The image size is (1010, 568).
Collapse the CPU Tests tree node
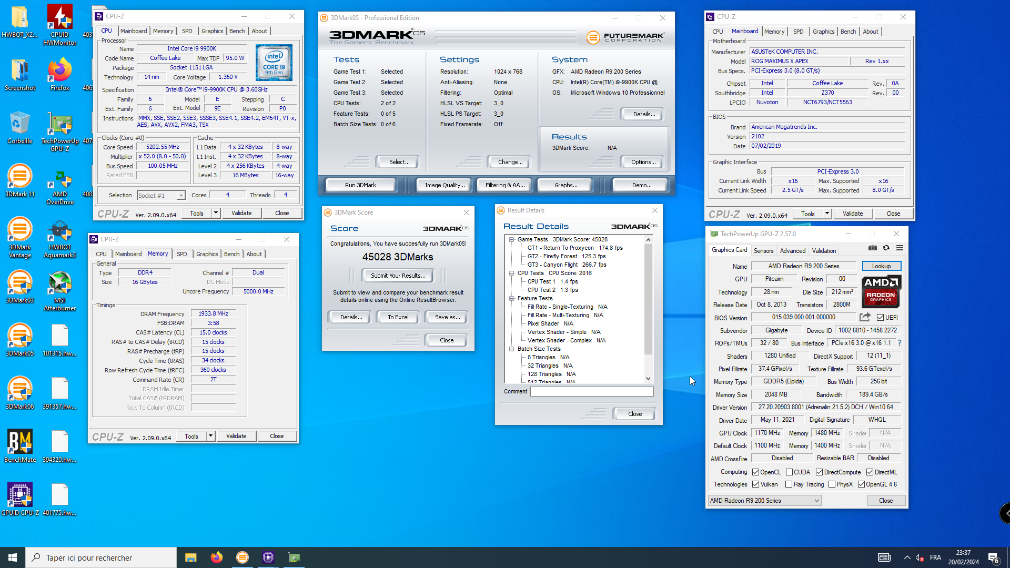tap(511, 273)
